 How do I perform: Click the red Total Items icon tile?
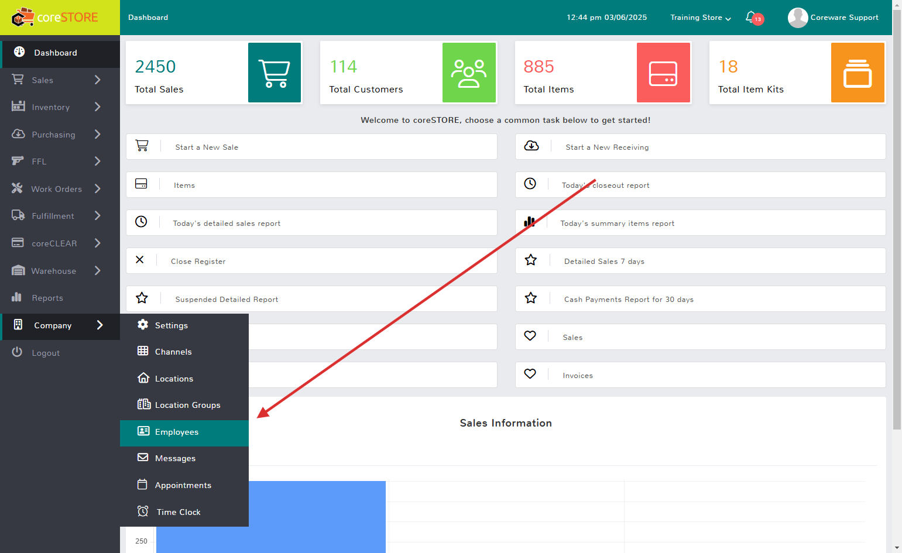click(x=663, y=73)
